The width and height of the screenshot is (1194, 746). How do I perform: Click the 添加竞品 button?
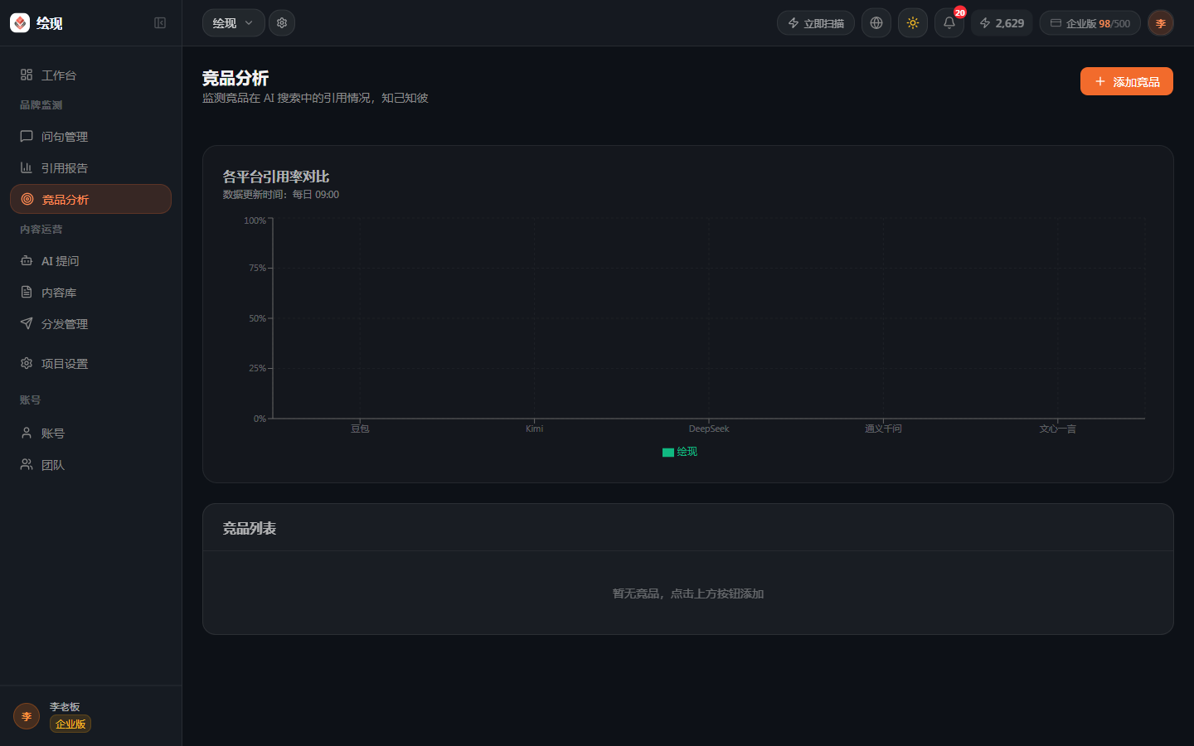1127,81
